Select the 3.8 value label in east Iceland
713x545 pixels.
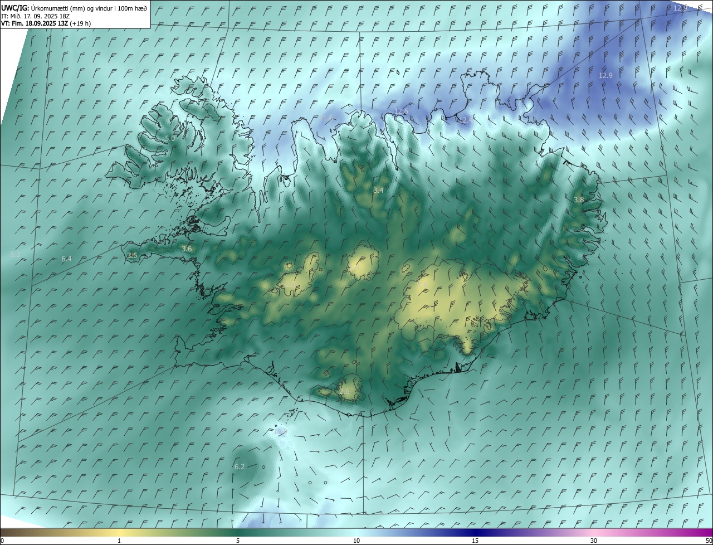579,199
